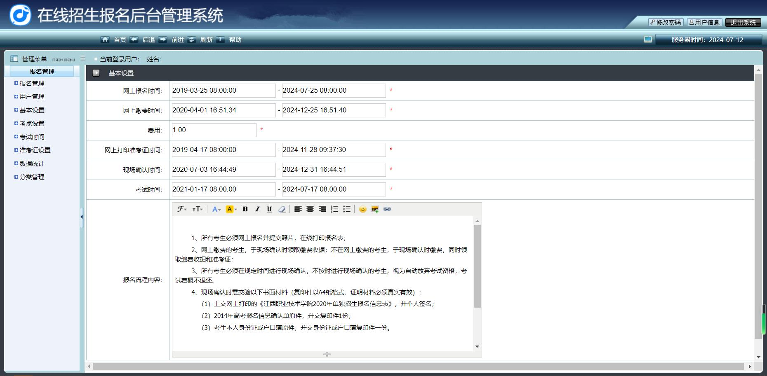The image size is (767, 376).
Task: Open the text color picker
Action: click(x=216, y=209)
